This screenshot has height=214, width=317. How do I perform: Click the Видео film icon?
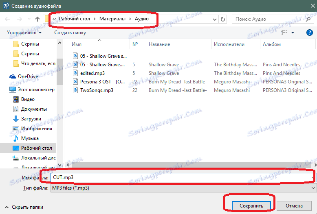click(16, 99)
